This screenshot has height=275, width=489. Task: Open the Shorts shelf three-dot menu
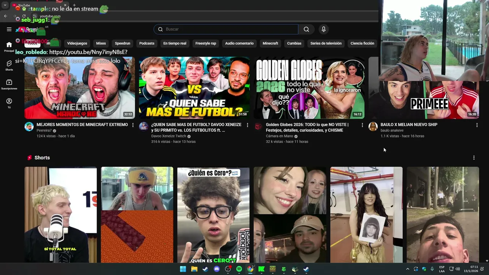click(474, 158)
